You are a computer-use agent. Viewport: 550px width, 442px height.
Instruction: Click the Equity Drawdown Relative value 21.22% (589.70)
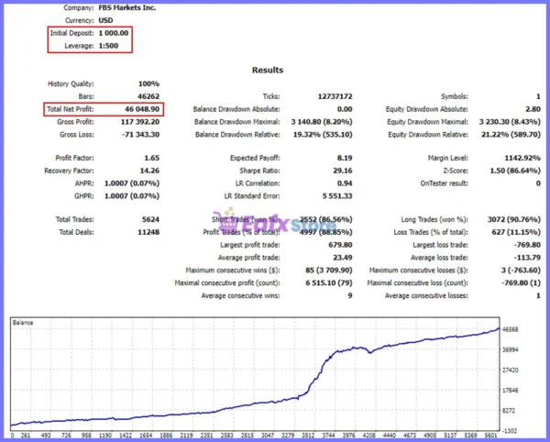tap(511, 135)
